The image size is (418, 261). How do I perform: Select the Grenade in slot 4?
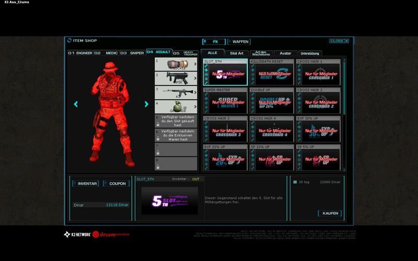click(x=176, y=106)
